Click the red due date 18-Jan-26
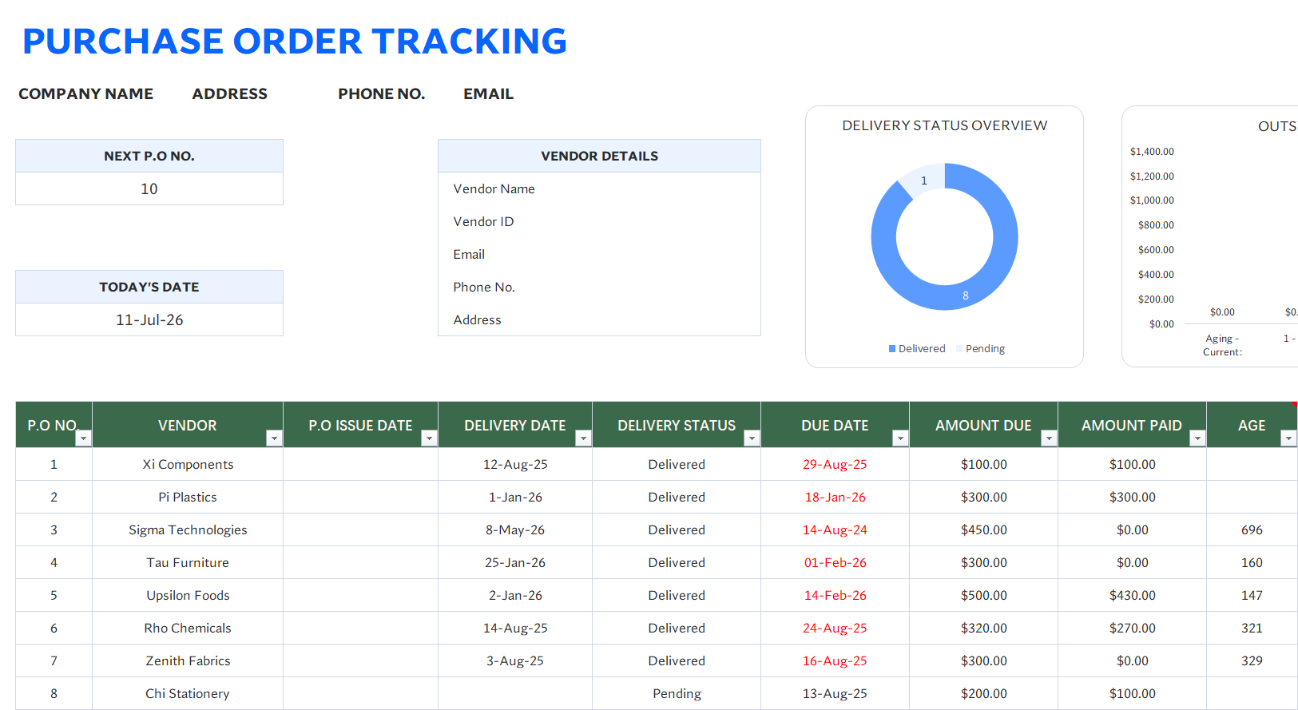This screenshot has height=710, width=1298. tap(835, 497)
